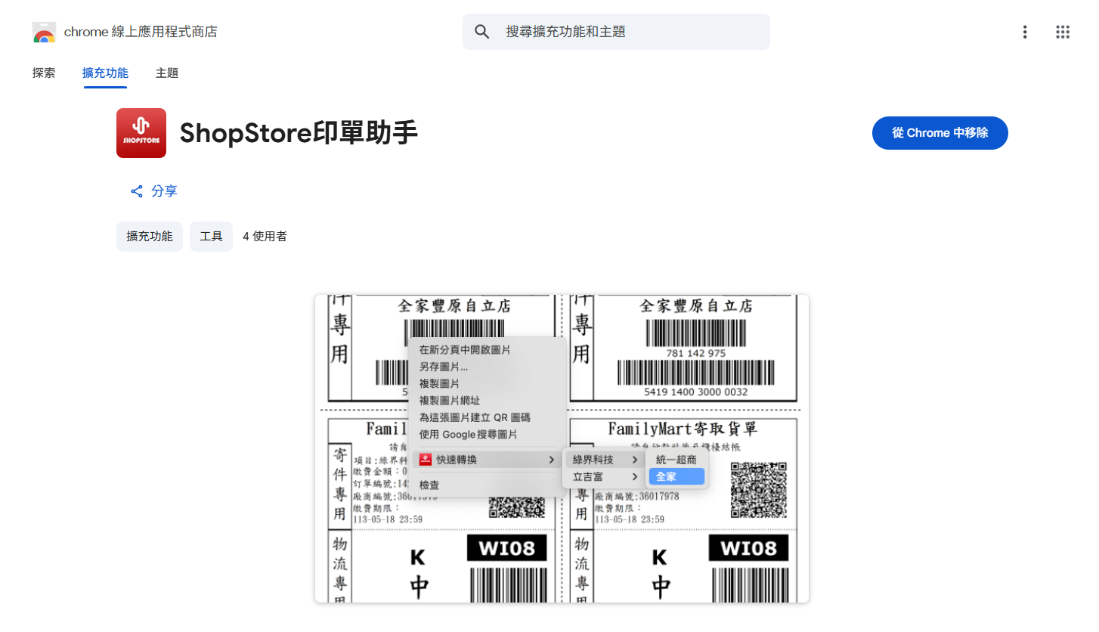The width and height of the screenshot is (1099, 632).
Task: Switch to the 探索 tab
Action: point(44,73)
